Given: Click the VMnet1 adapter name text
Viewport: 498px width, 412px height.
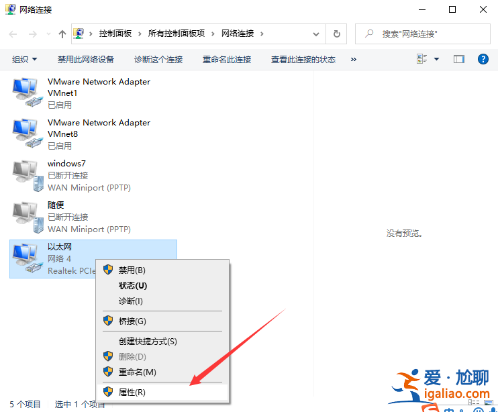Looking at the screenshot, I should 99,87.
